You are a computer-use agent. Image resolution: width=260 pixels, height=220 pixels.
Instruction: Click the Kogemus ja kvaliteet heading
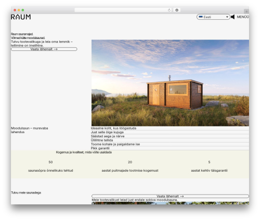click(84, 152)
